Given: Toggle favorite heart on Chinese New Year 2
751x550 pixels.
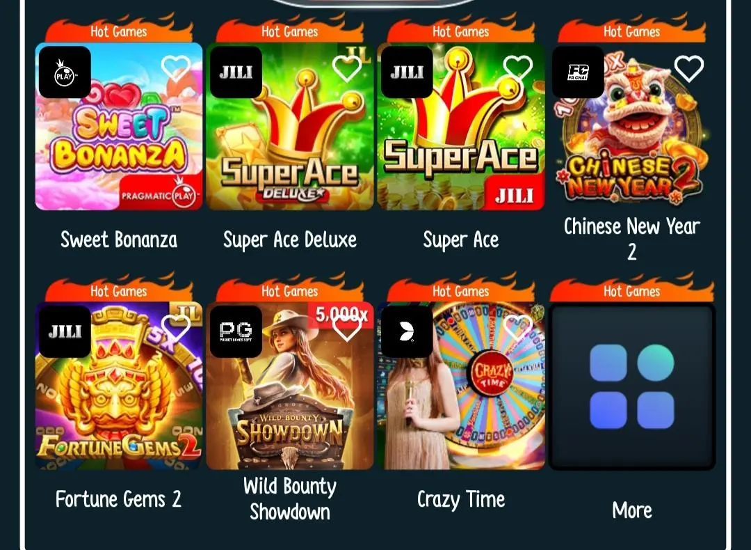Looking at the screenshot, I should coord(688,68).
